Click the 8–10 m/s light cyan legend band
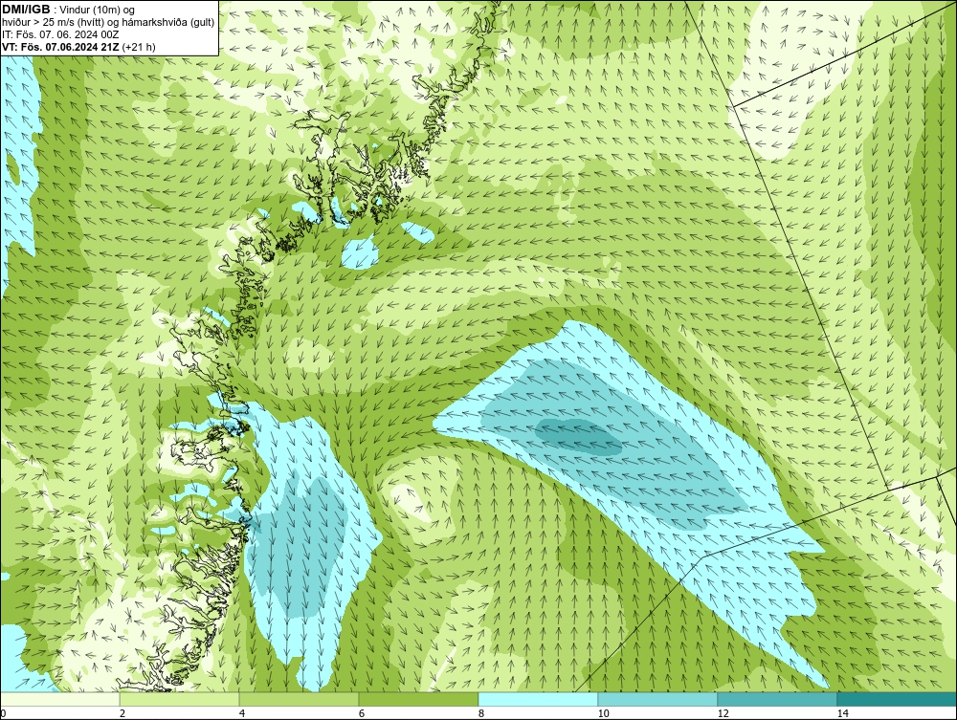Viewport: 957px width, 720px height. tap(538, 699)
